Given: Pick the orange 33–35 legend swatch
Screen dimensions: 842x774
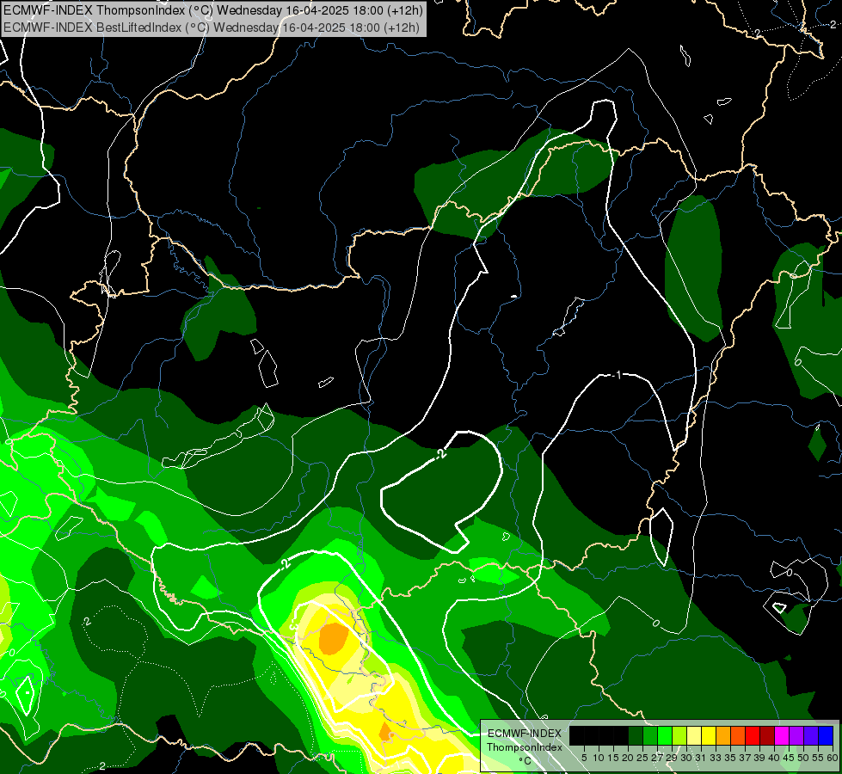Looking at the screenshot, I should pyautogui.click(x=723, y=735).
